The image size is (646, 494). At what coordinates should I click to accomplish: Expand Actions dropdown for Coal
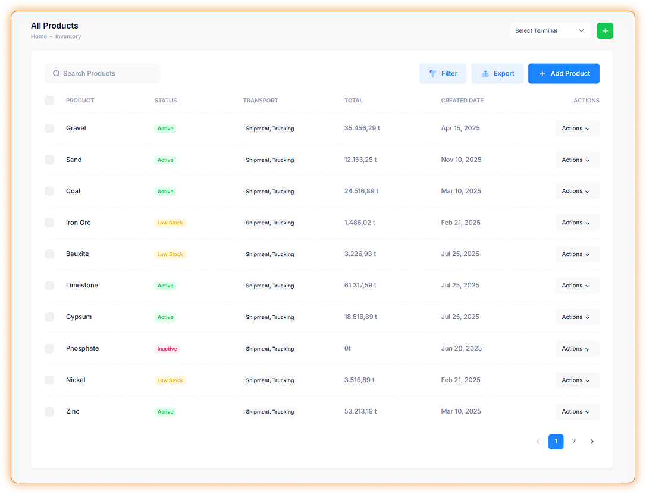point(576,191)
